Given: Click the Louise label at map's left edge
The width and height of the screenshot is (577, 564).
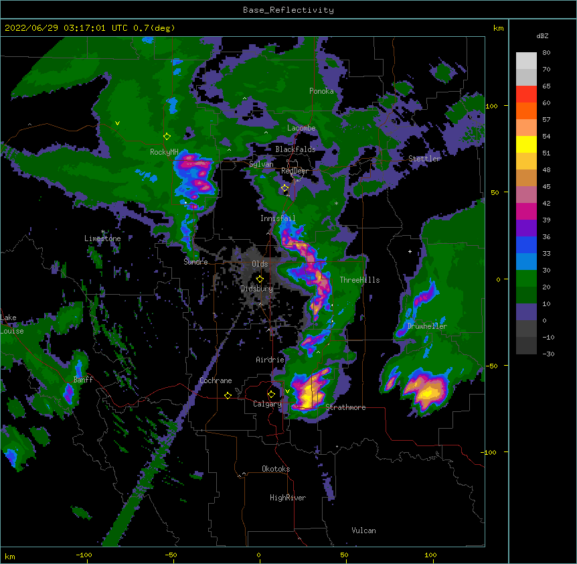Looking at the screenshot, I should click(x=12, y=331).
